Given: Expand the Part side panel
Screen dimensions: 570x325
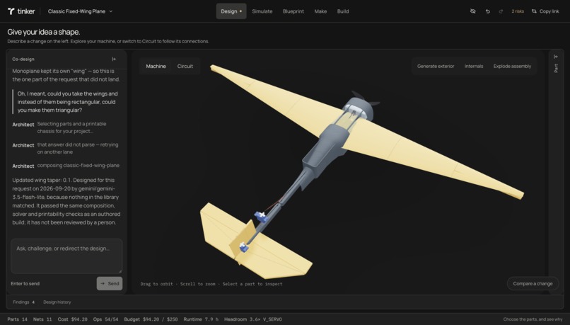Looking at the screenshot, I should point(556,57).
